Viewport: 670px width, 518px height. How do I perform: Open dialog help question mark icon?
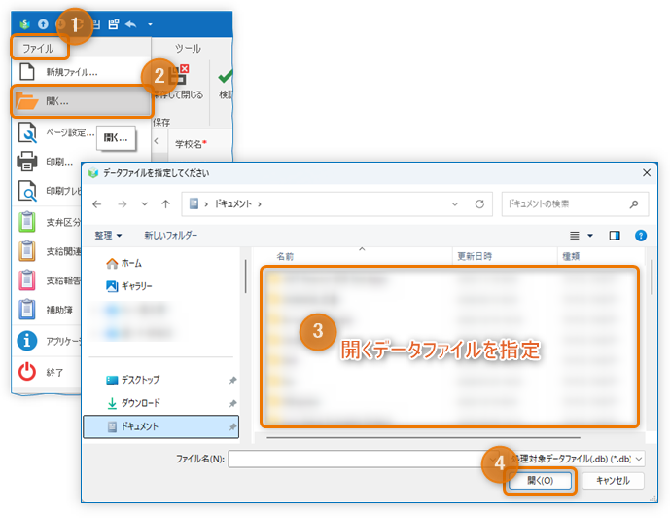click(641, 236)
